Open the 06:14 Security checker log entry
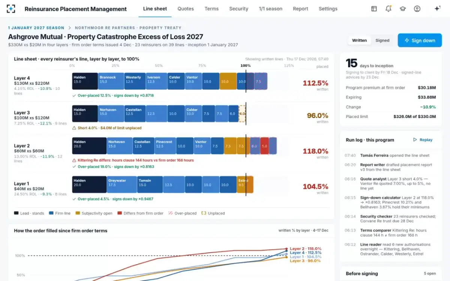Screen dimensions: 450x281 click(390, 219)
